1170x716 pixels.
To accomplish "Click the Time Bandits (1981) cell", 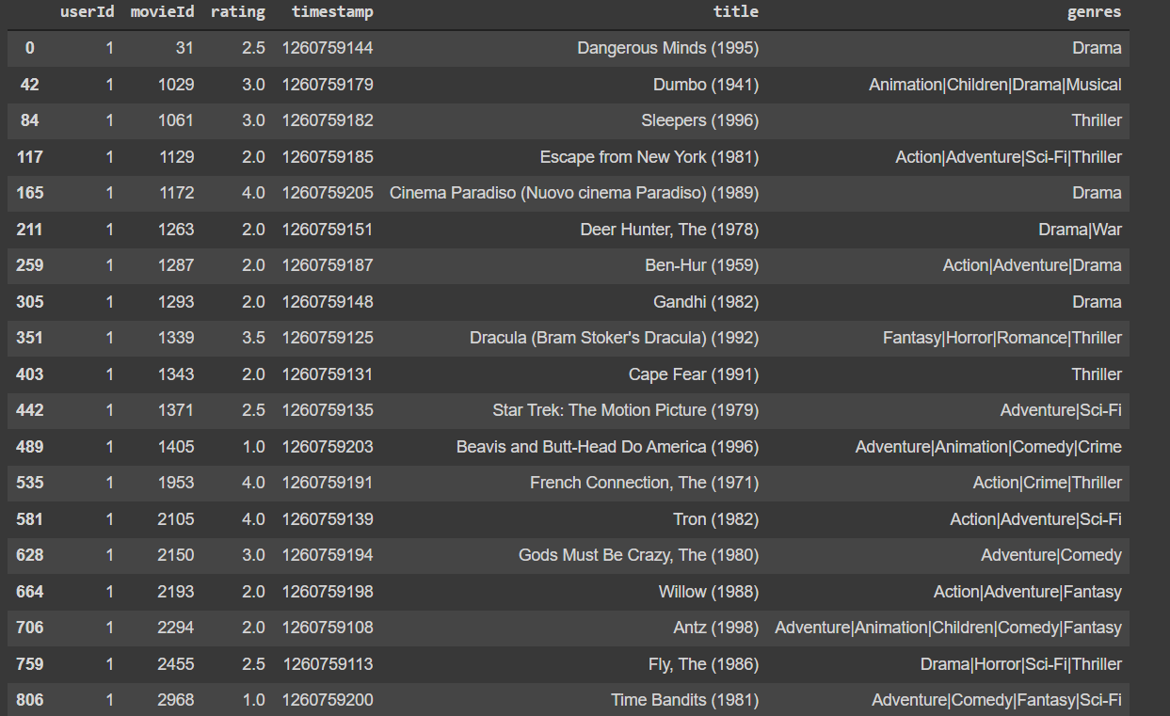I will coord(685,700).
